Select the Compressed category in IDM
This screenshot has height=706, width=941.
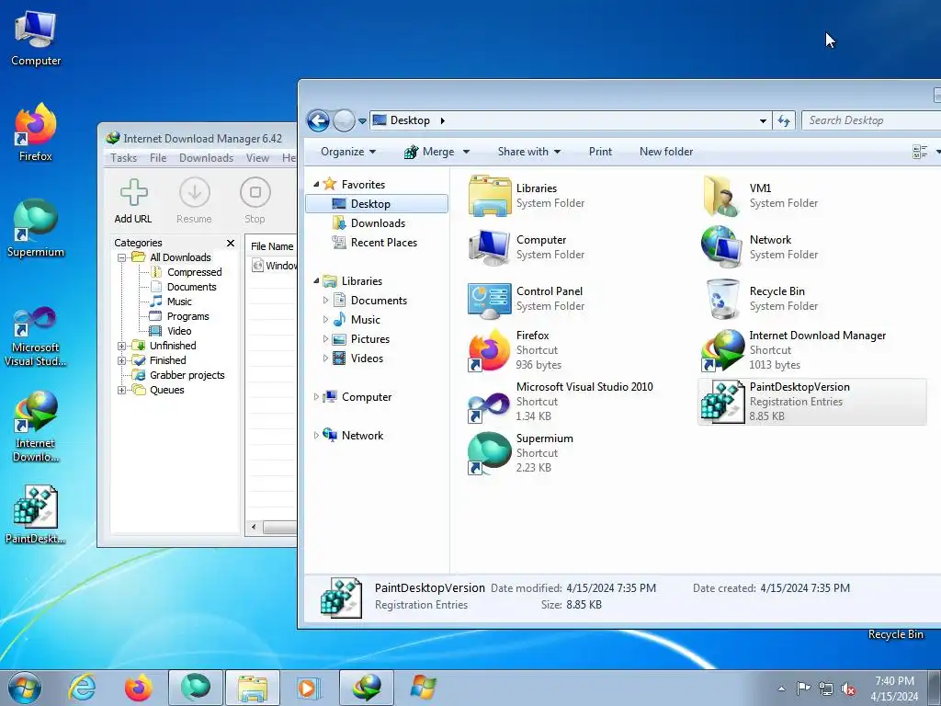coord(194,272)
